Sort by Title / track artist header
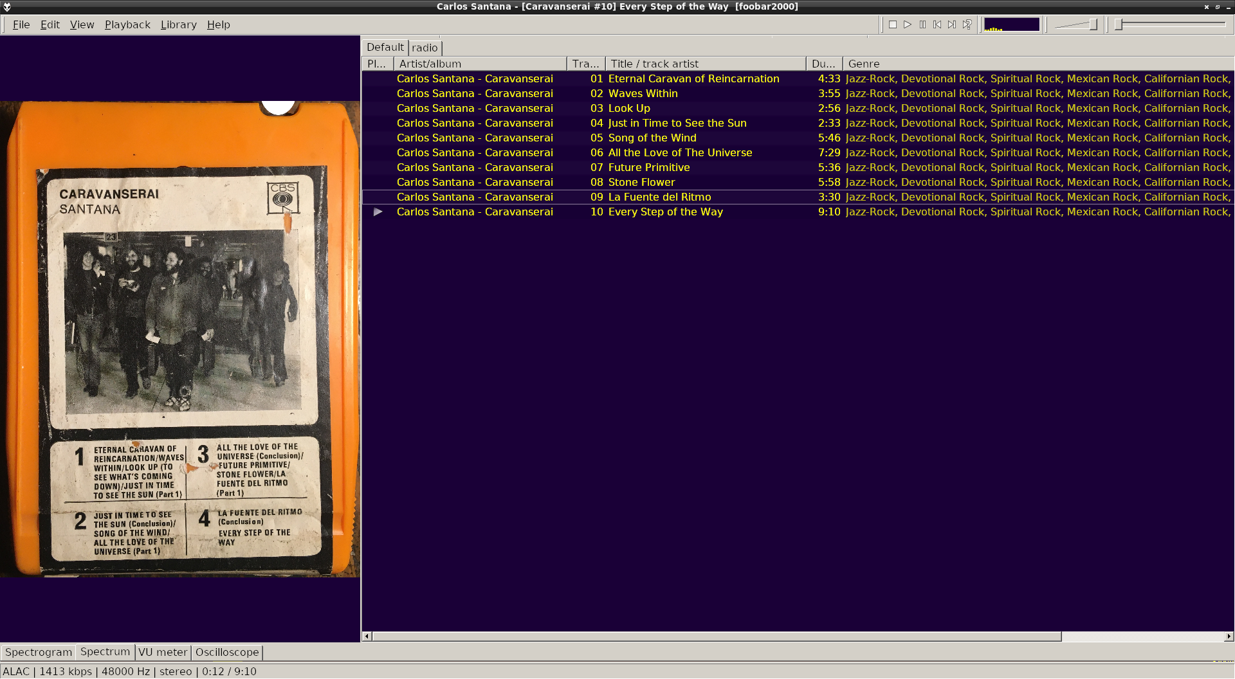Screen dimensions: 1235x679 tap(706, 64)
